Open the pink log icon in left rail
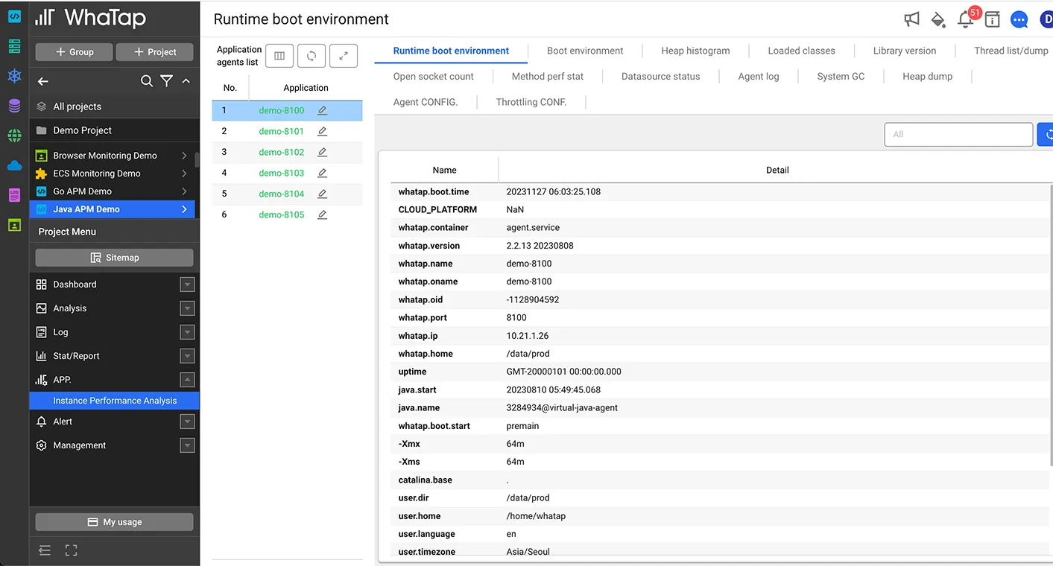This screenshot has width=1053, height=566. (14, 195)
